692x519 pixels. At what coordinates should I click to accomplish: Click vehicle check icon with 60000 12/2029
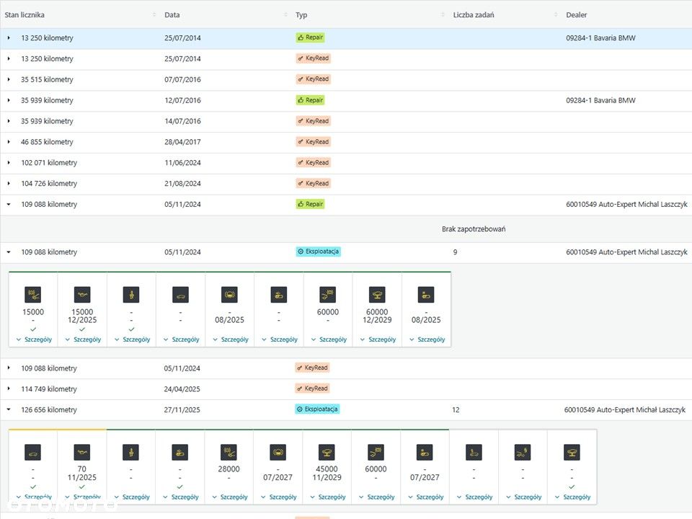pos(377,295)
